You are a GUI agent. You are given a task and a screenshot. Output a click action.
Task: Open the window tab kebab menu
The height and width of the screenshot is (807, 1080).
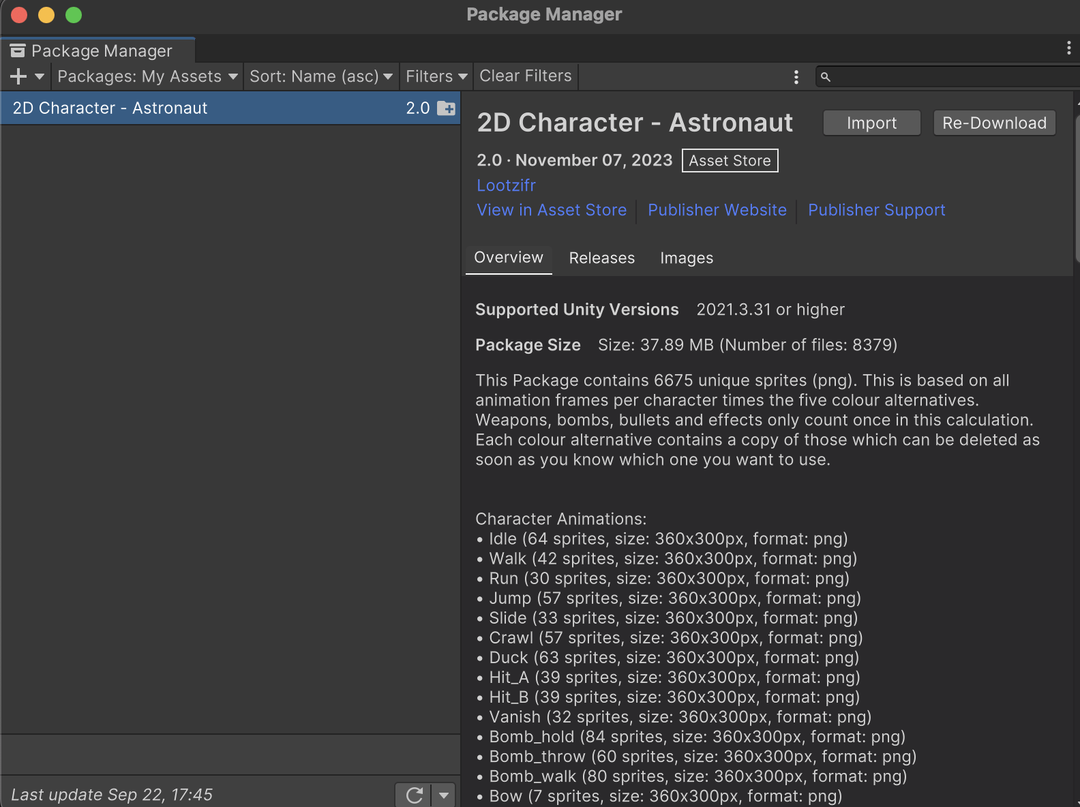pyautogui.click(x=1068, y=48)
